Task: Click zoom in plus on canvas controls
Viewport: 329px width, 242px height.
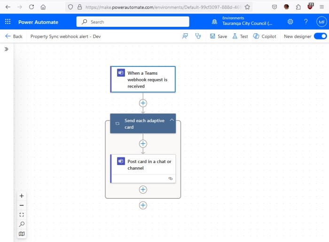Action: (x=22, y=196)
